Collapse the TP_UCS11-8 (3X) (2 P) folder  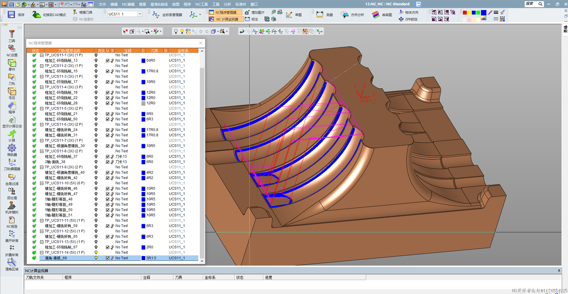pyautogui.click(x=42, y=151)
